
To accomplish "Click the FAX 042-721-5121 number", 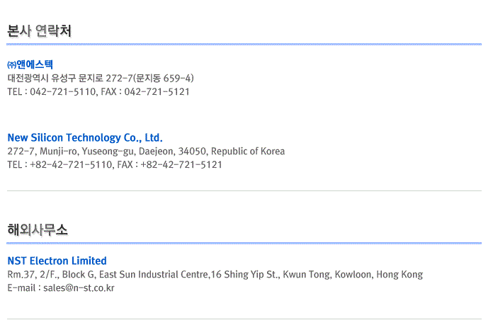I will tap(157, 91).
